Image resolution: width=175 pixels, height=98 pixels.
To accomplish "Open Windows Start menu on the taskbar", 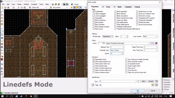I will click(x=2, y=96).
